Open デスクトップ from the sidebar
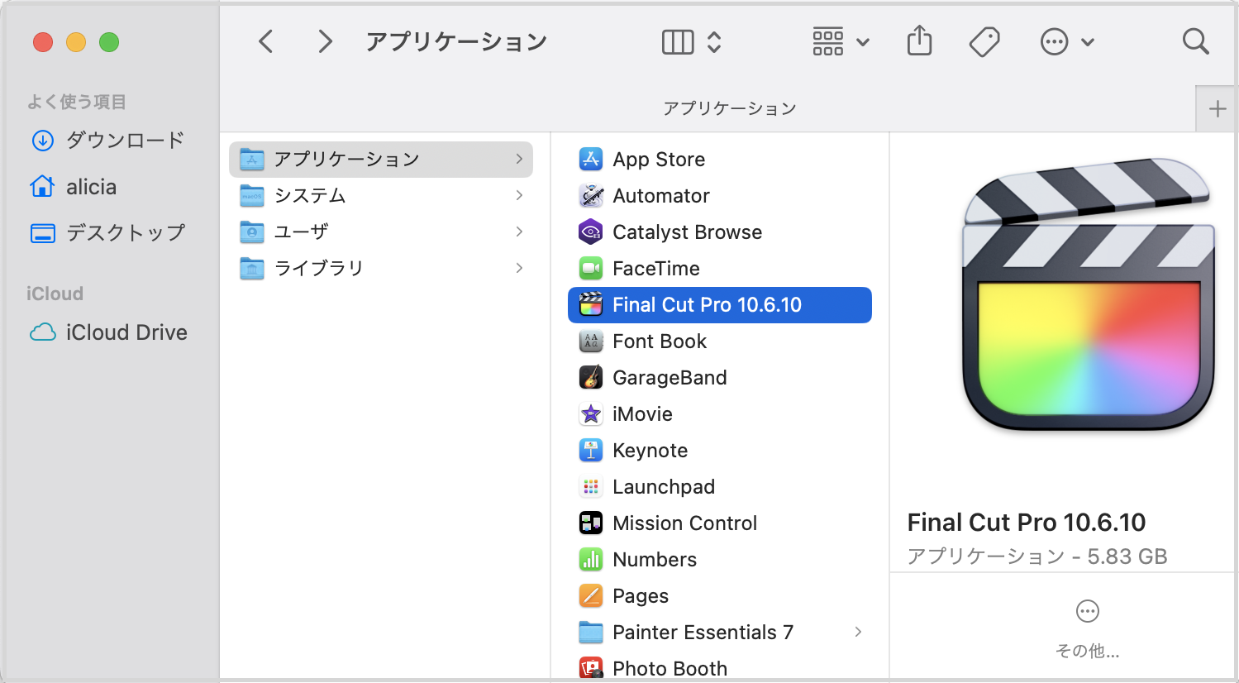The width and height of the screenshot is (1239, 683). [x=125, y=233]
